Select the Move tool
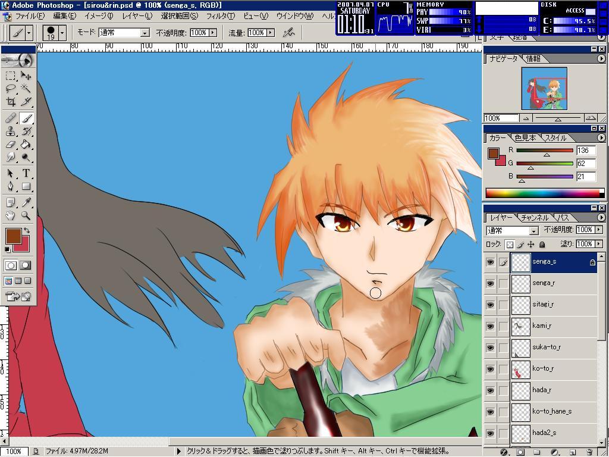Screen dimensions: 609x457 click(26, 75)
